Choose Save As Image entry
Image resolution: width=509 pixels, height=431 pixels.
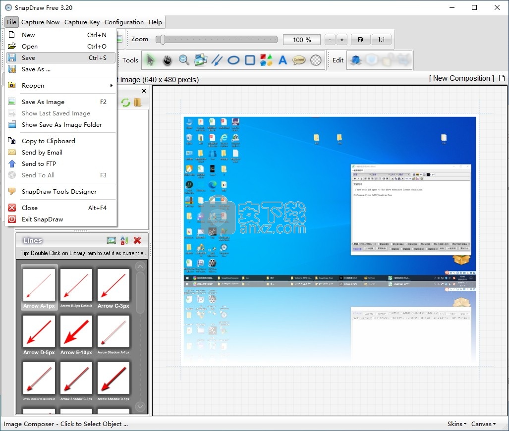(x=60, y=102)
